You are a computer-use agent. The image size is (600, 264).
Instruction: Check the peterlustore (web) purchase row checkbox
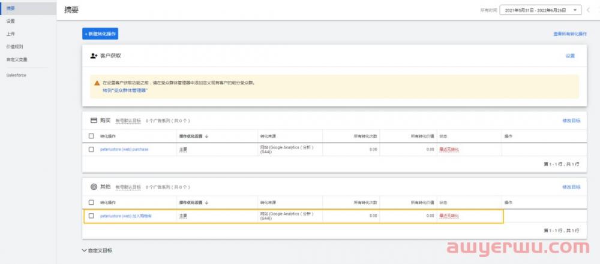tap(91, 150)
